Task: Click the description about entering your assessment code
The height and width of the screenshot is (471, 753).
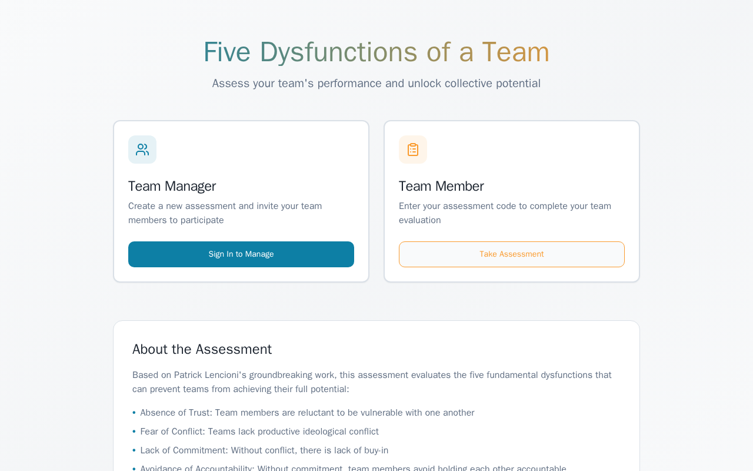Action: pos(505,213)
